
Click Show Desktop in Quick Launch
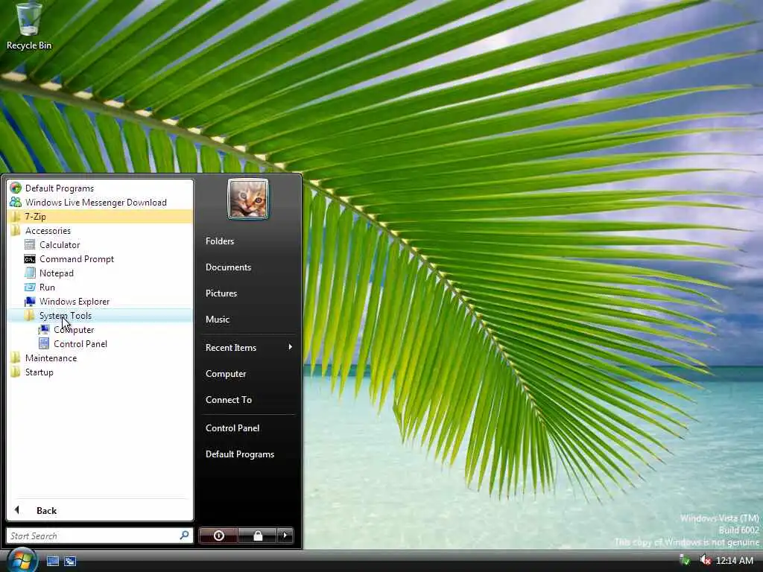pyautogui.click(x=53, y=561)
